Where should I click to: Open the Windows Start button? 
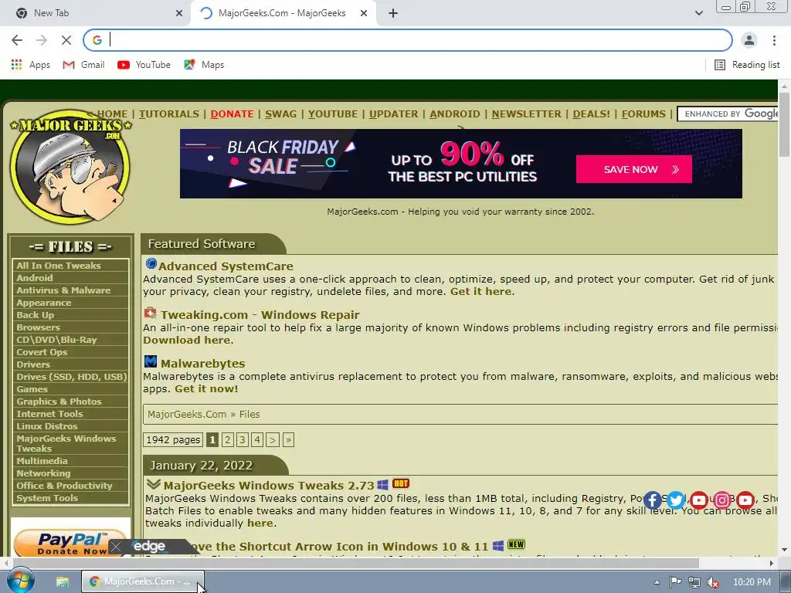click(x=20, y=581)
